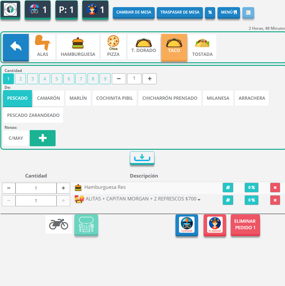The width and height of the screenshot is (285, 286).
Task: Select PESCADO taco filling
Action: (17, 98)
